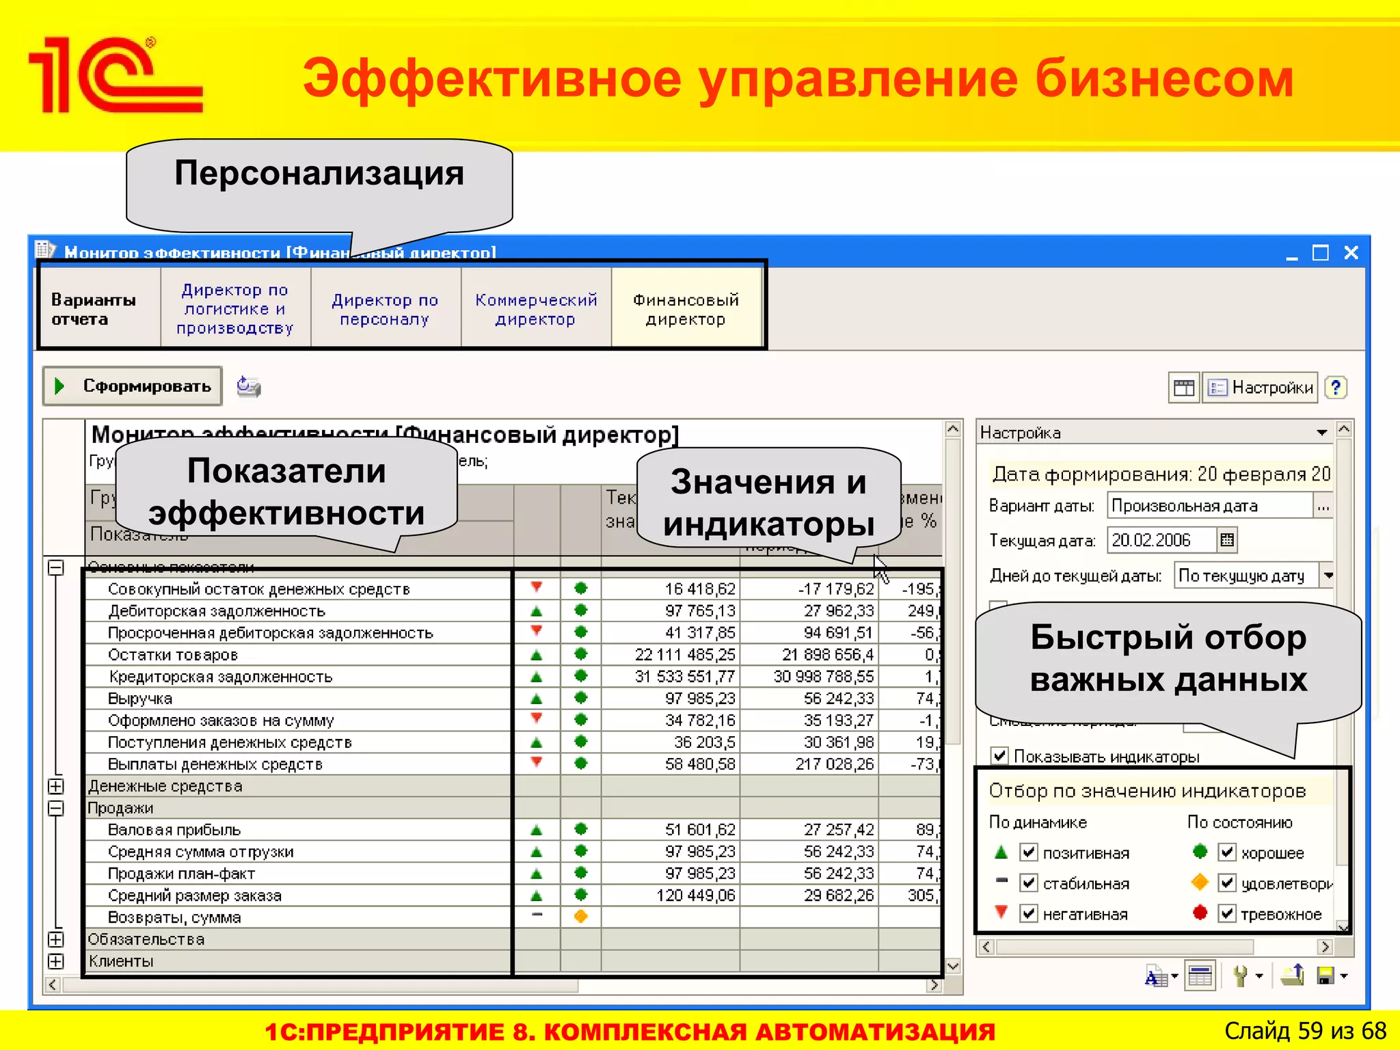Click scroll down arrow of report table
The height and width of the screenshot is (1050, 1400).
pyautogui.click(x=953, y=966)
